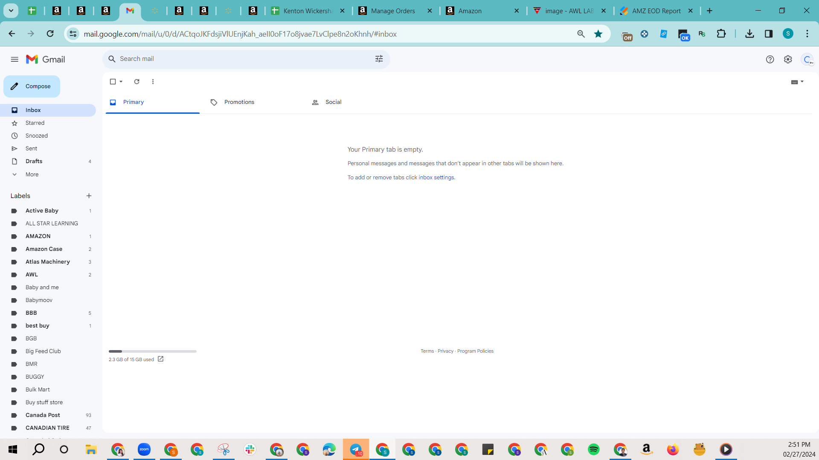Switch to Manage Orders browser tab
Screen dimensions: 819x460
[x=395, y=11]
